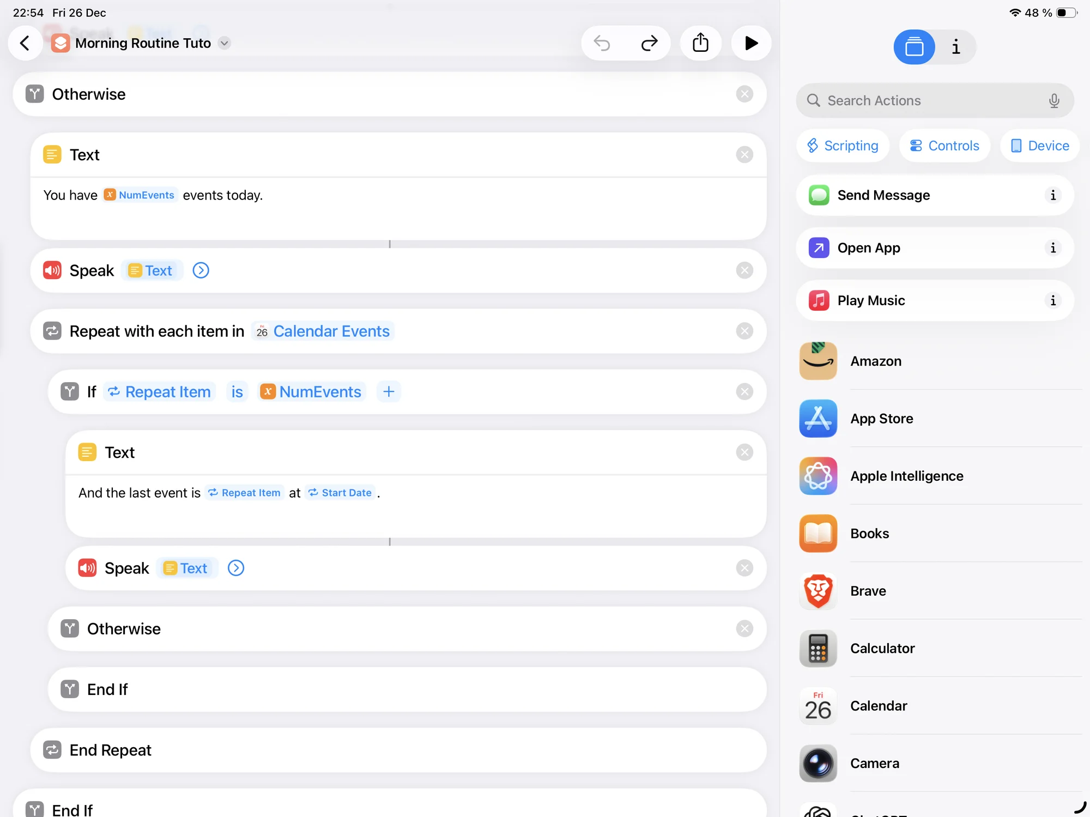Filter actions by Scripting category
1090x817 pixels.
843,146
